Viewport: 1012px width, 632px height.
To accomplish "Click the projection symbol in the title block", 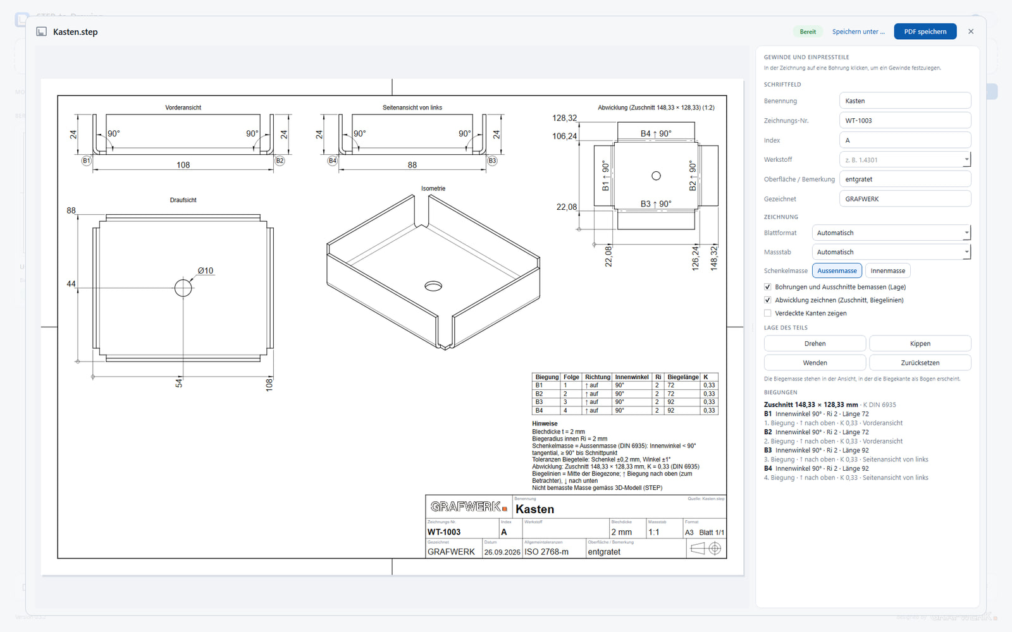I will tap(706, 549).
